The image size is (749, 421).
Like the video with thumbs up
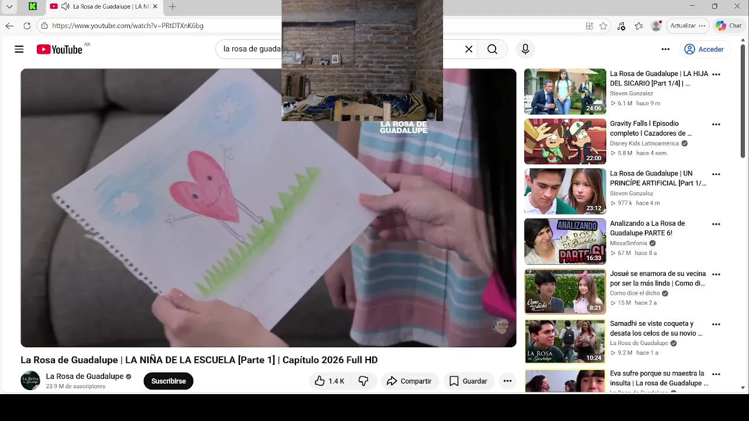pos(329,381)
